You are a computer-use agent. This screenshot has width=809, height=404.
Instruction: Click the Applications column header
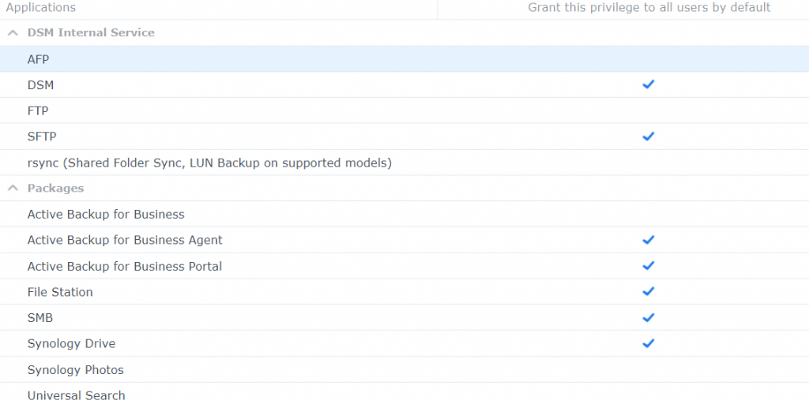[x=41, y=8]
